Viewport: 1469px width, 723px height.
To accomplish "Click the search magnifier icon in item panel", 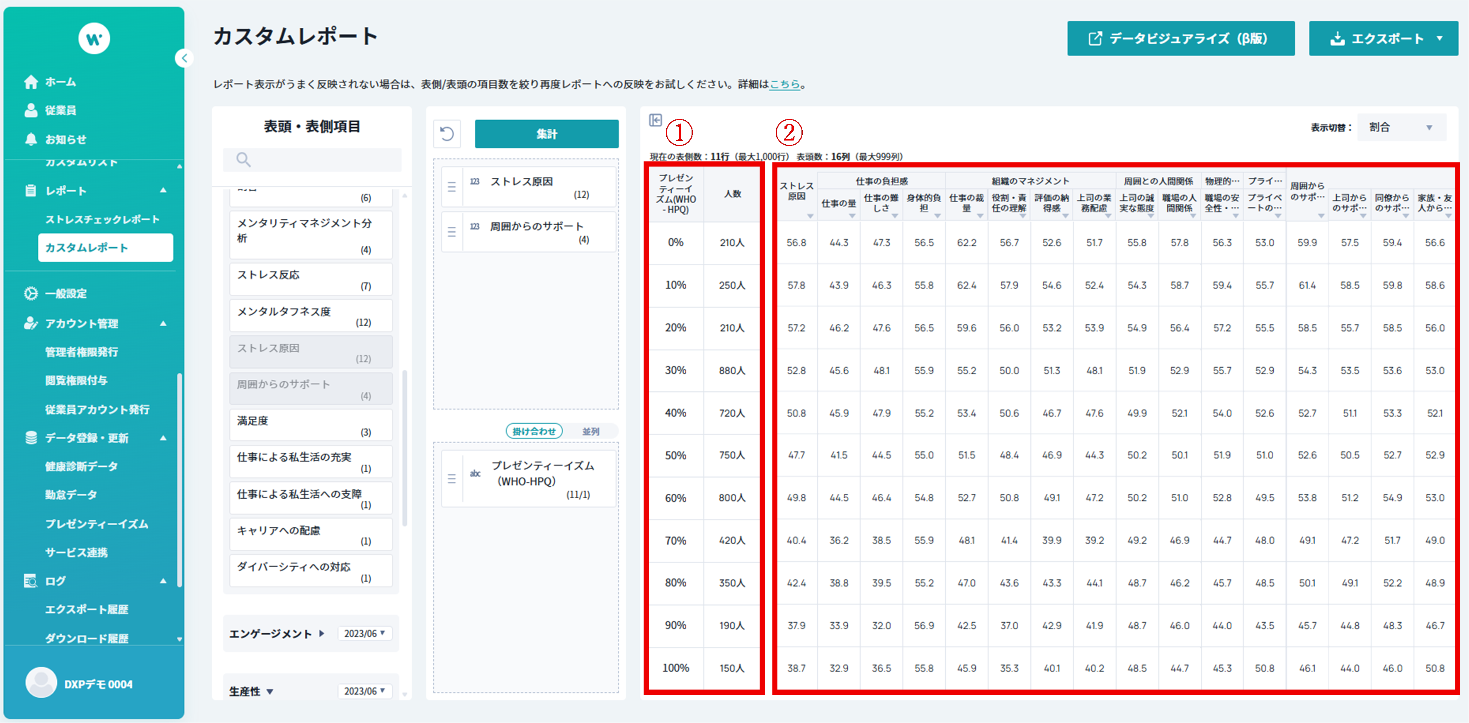I will 243,160.
